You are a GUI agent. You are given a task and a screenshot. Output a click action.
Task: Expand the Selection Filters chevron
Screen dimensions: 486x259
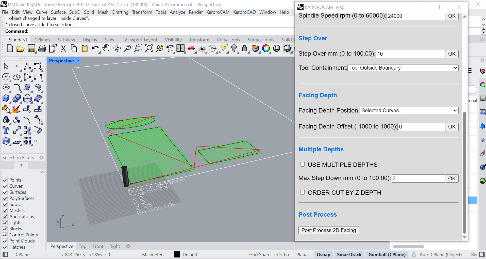coord(42,172)
